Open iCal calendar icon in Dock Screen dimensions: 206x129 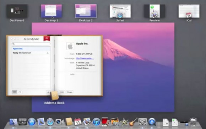(x=78, y=122)
